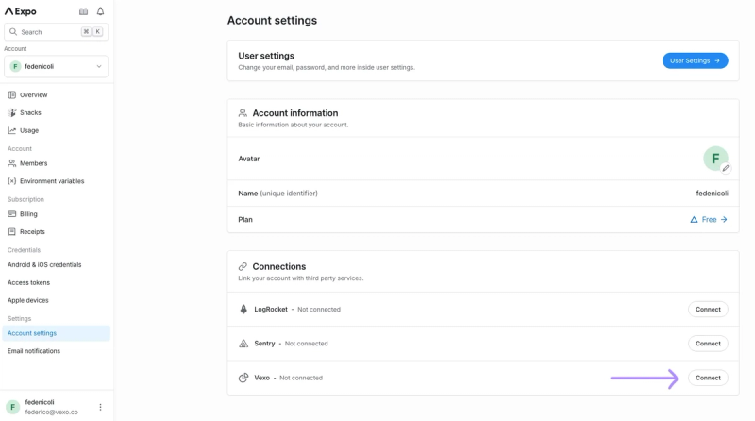Click the Overview sidebar icon
The width and height of the screenshot is (755, 421).
click(x=12, y=95)
